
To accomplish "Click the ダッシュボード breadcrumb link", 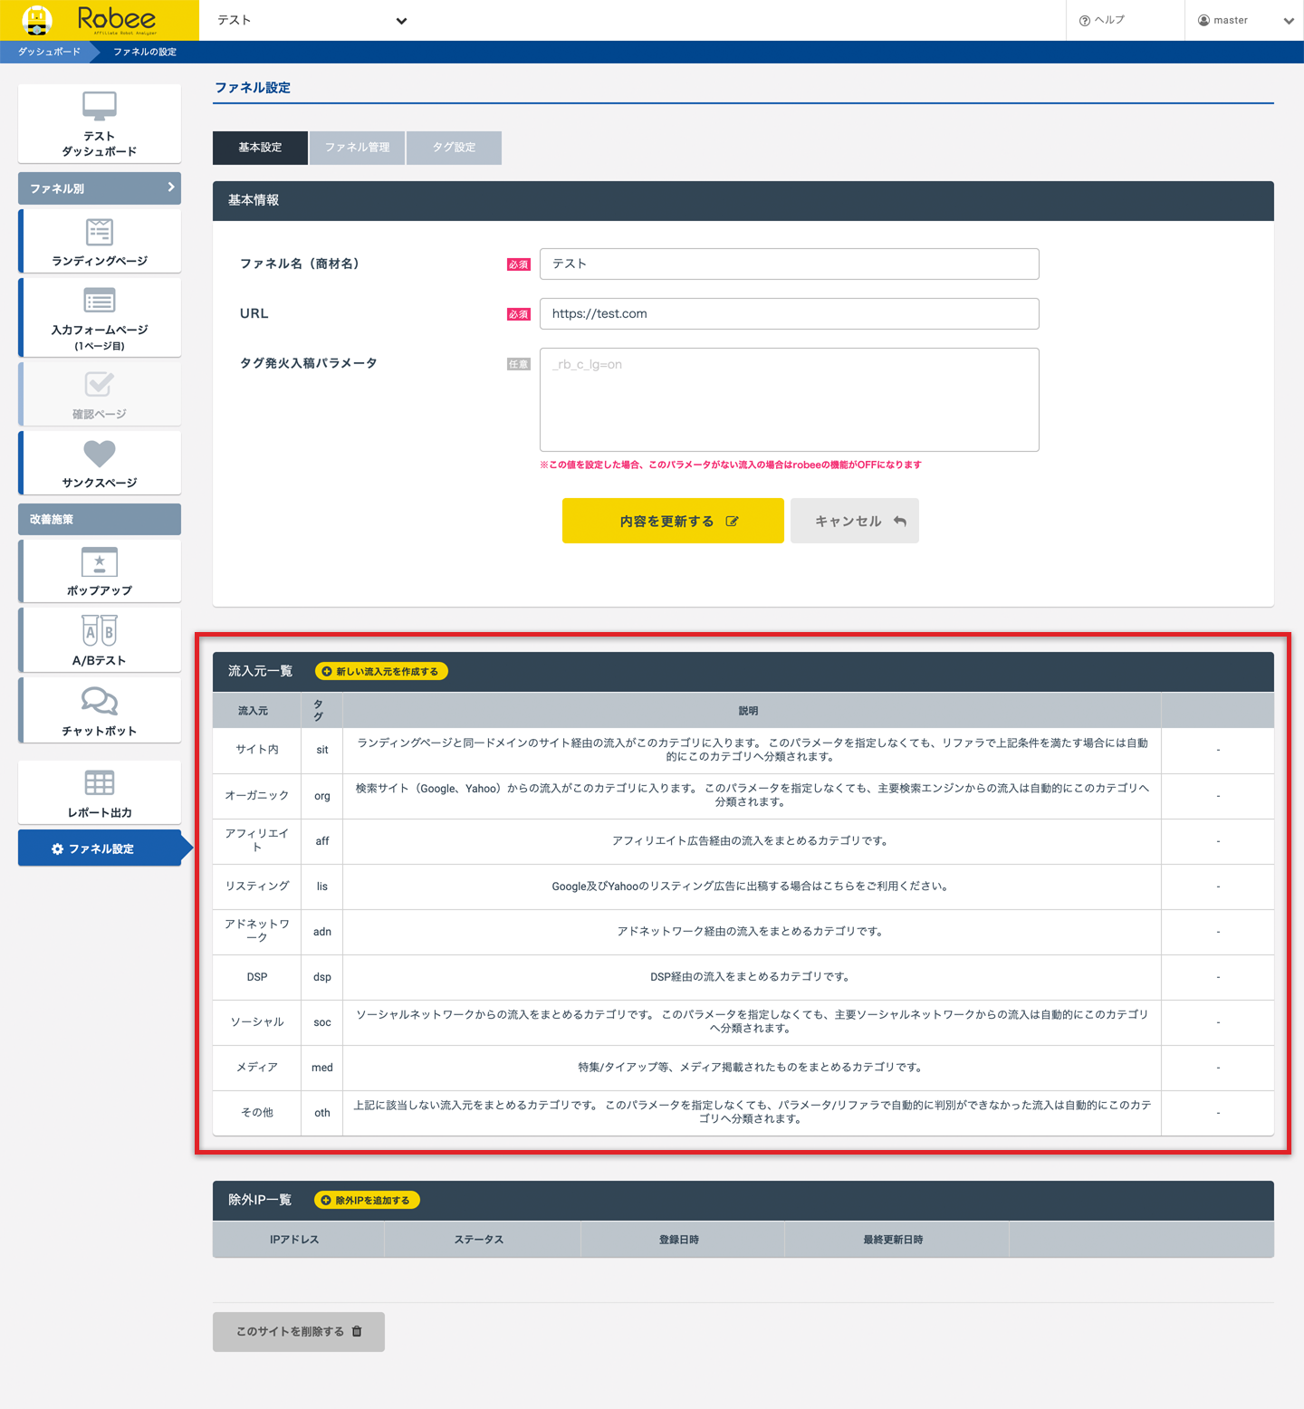I will pos(49,52).
